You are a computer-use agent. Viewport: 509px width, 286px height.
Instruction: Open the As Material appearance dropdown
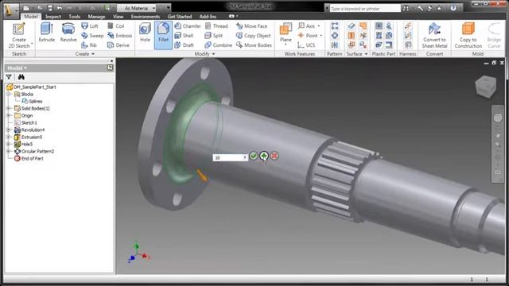coord(136,8)
